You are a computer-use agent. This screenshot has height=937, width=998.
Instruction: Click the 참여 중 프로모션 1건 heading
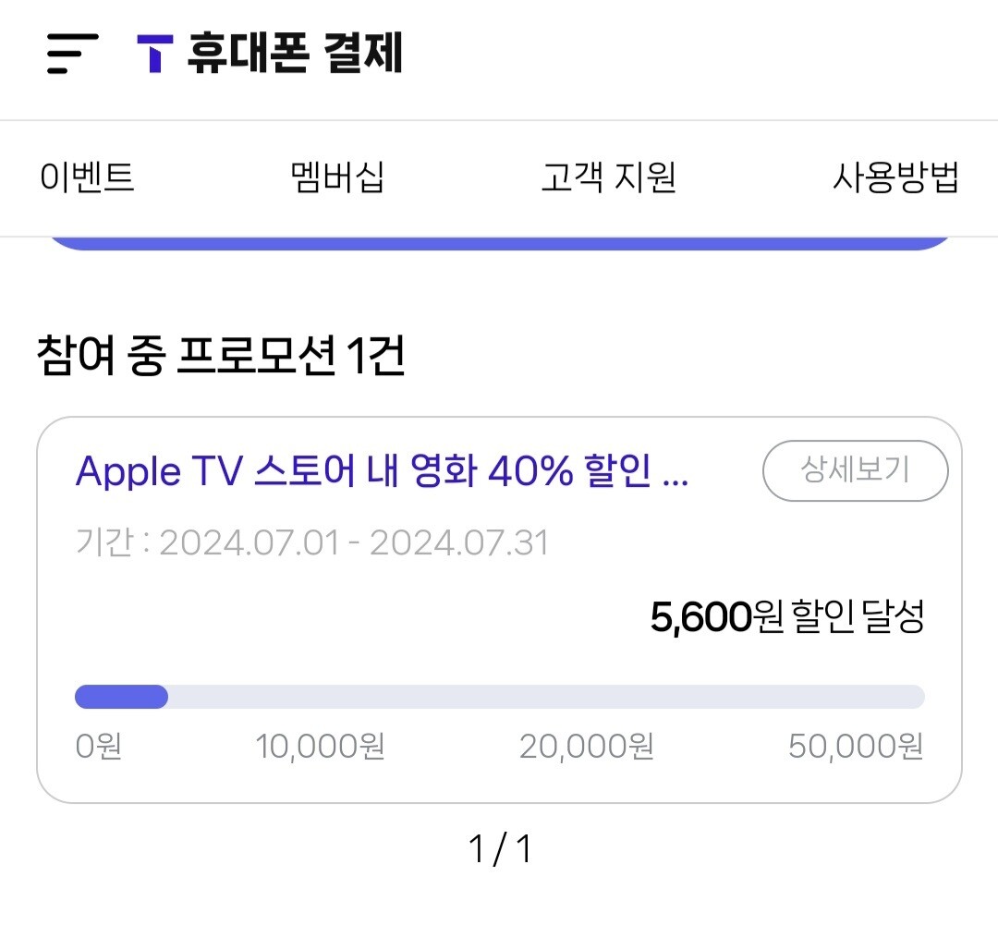(221, 357)
